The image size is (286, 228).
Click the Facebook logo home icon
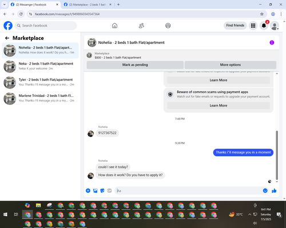pos(8,26)
